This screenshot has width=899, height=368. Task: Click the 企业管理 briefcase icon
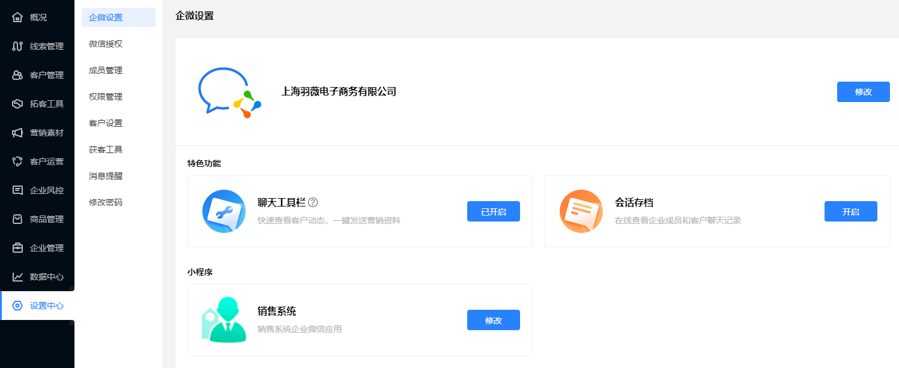click(x=17, y=248)
